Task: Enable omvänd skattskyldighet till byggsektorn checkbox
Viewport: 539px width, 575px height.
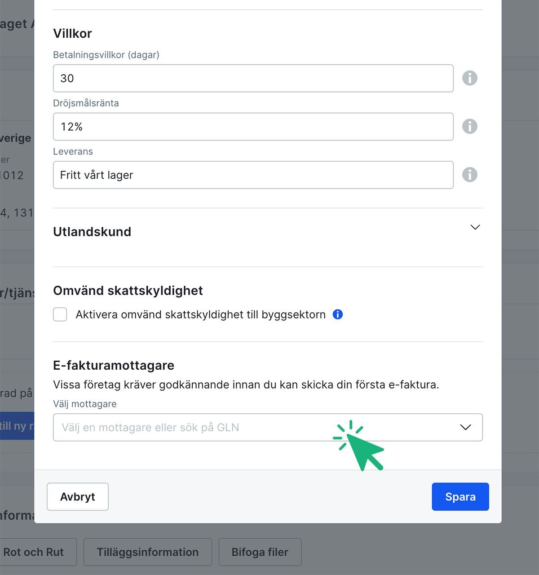Action: click(60, 314)
